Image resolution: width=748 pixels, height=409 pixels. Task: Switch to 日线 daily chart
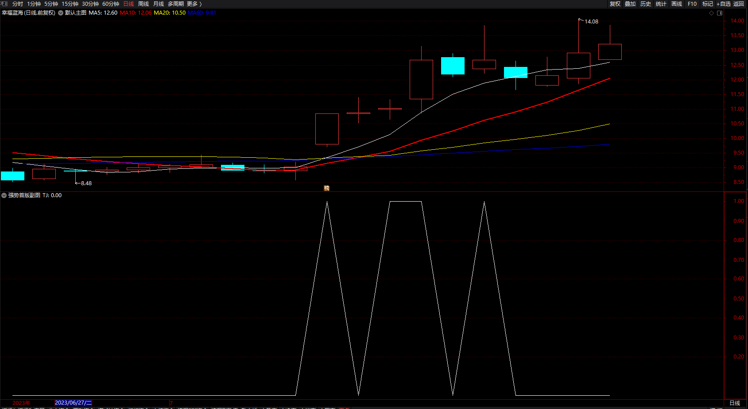[128, 4]
